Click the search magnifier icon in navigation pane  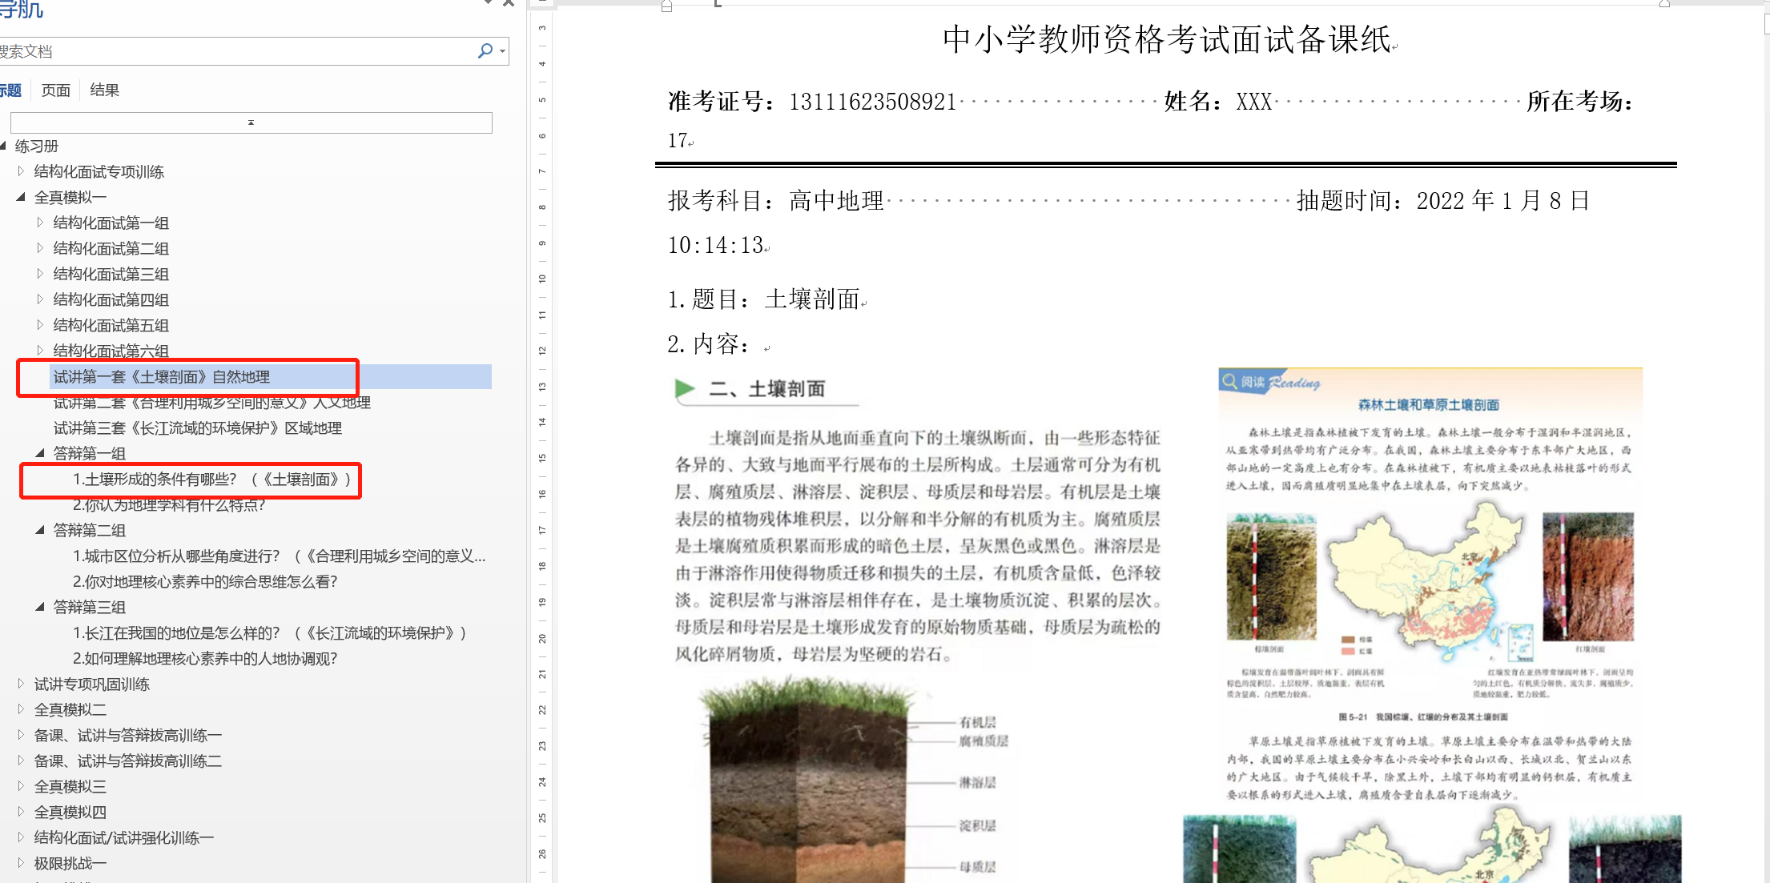pyautogui.click(x=484, y=51)
